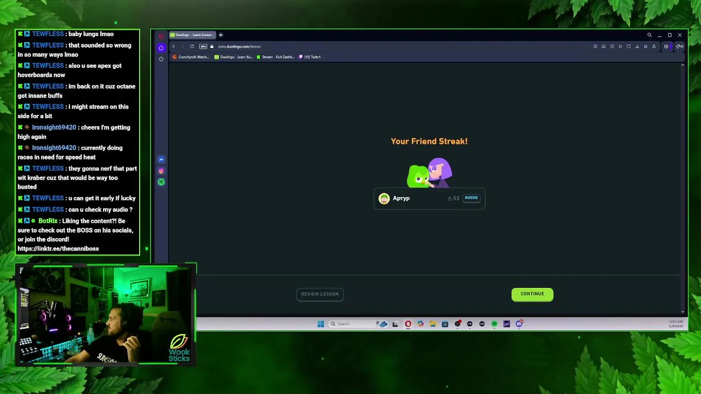
Task: Click the browser tab search magnifier icon
Action: [x=650, y=35]
